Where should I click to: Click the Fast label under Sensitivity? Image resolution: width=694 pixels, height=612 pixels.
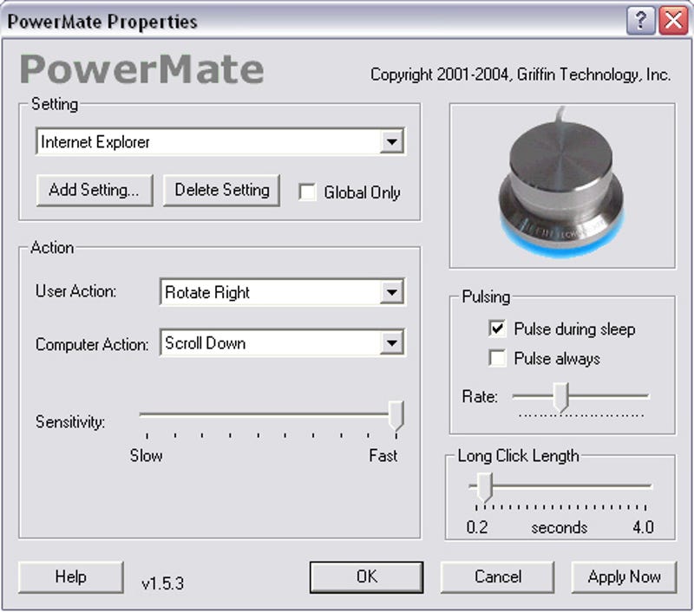click(x=383, y=455)
